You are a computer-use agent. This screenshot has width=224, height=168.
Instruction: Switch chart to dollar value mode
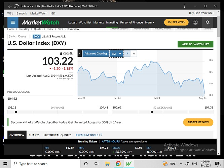(x=127, y=54)
